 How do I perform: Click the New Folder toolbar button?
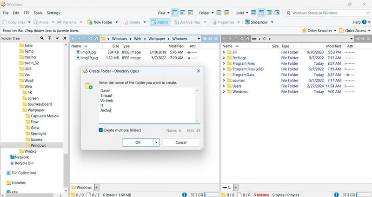pyautogui.click(x=100, y=22)
